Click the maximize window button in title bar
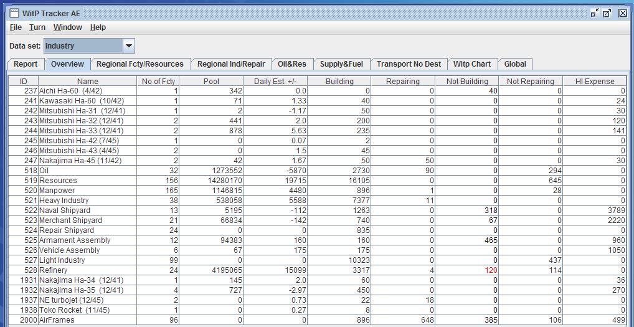Image resolution: width=634 pixels, height=327 pixels. pos(607,13)
